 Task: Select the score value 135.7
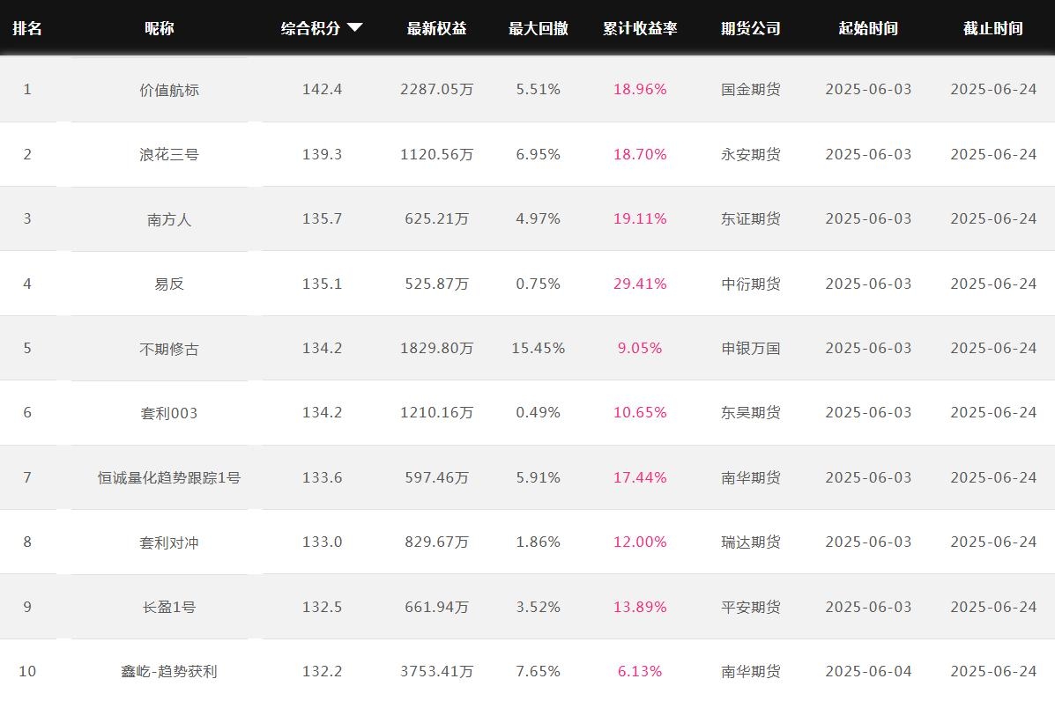pos(323,218)
